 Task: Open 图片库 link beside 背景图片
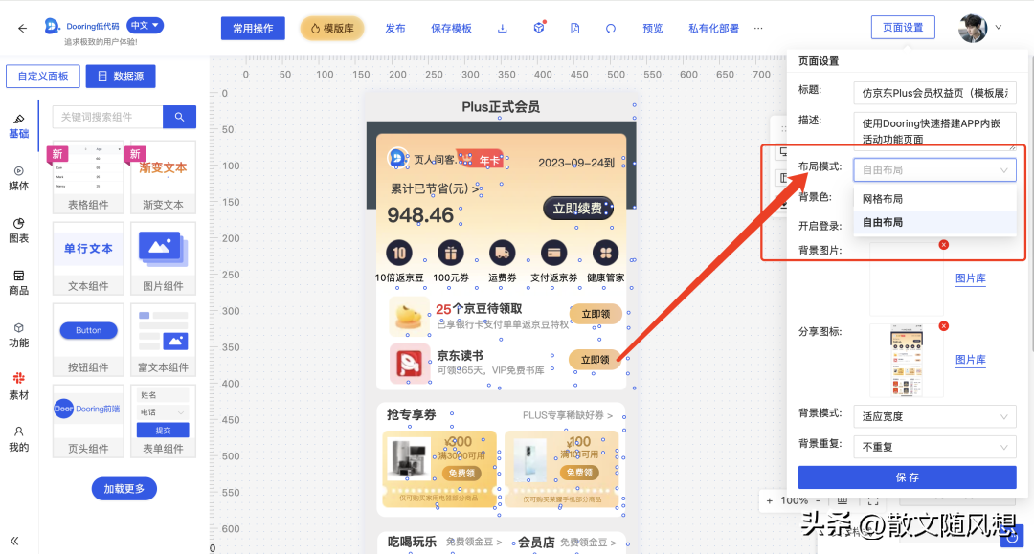(x=971, y=278)
